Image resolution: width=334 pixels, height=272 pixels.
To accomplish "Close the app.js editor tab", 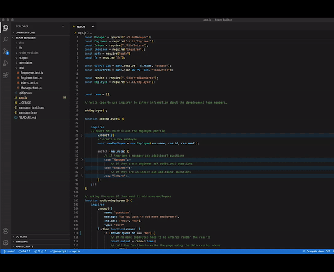I will 92,26.
